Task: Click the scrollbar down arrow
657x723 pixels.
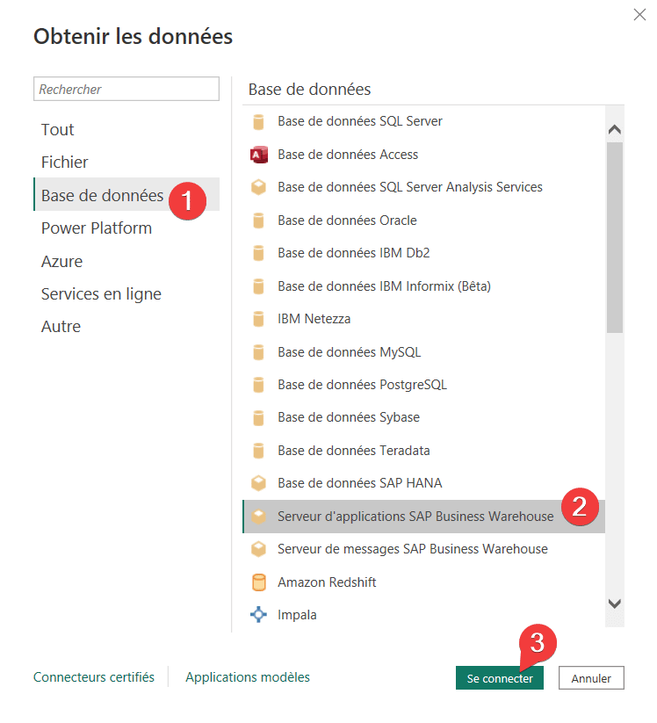Action: pos(615,604)
